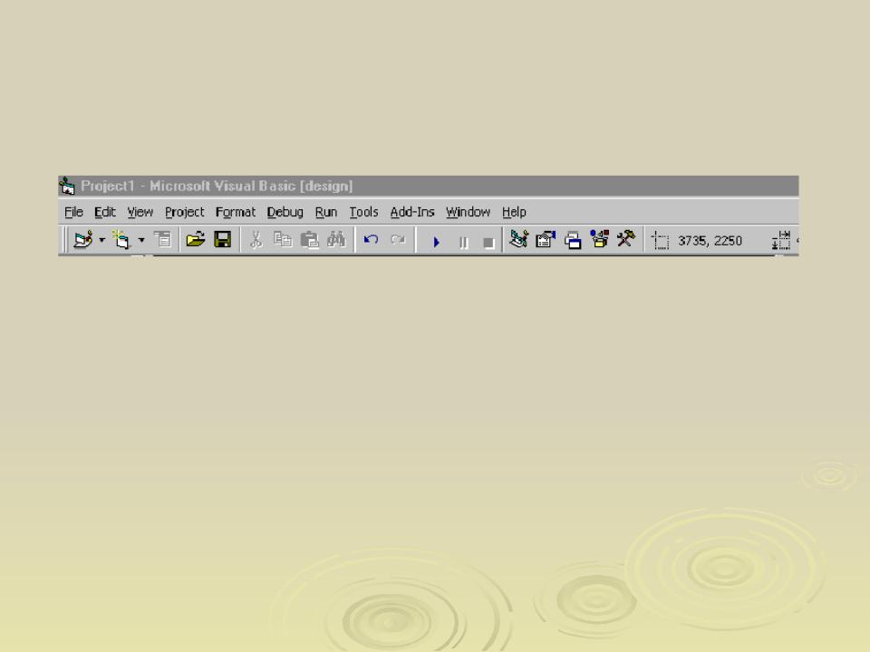The width and height of the screenshot is (870, 652).
Task: Open the Add Form dropdown arrow
Action: (x=141, y=240)
